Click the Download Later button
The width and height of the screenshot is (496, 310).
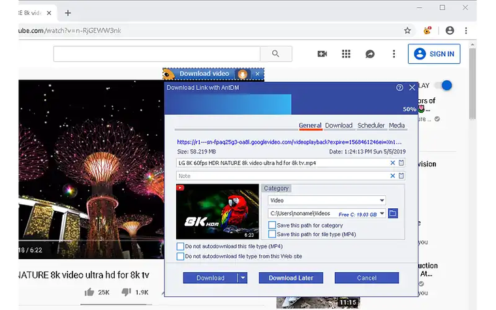pyautogui.click(x=290, y=278)
